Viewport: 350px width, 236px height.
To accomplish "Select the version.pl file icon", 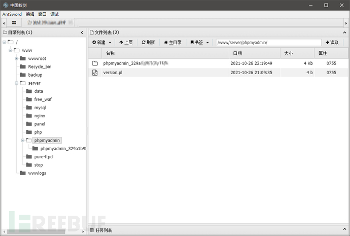I will click(x=95, y=73).
